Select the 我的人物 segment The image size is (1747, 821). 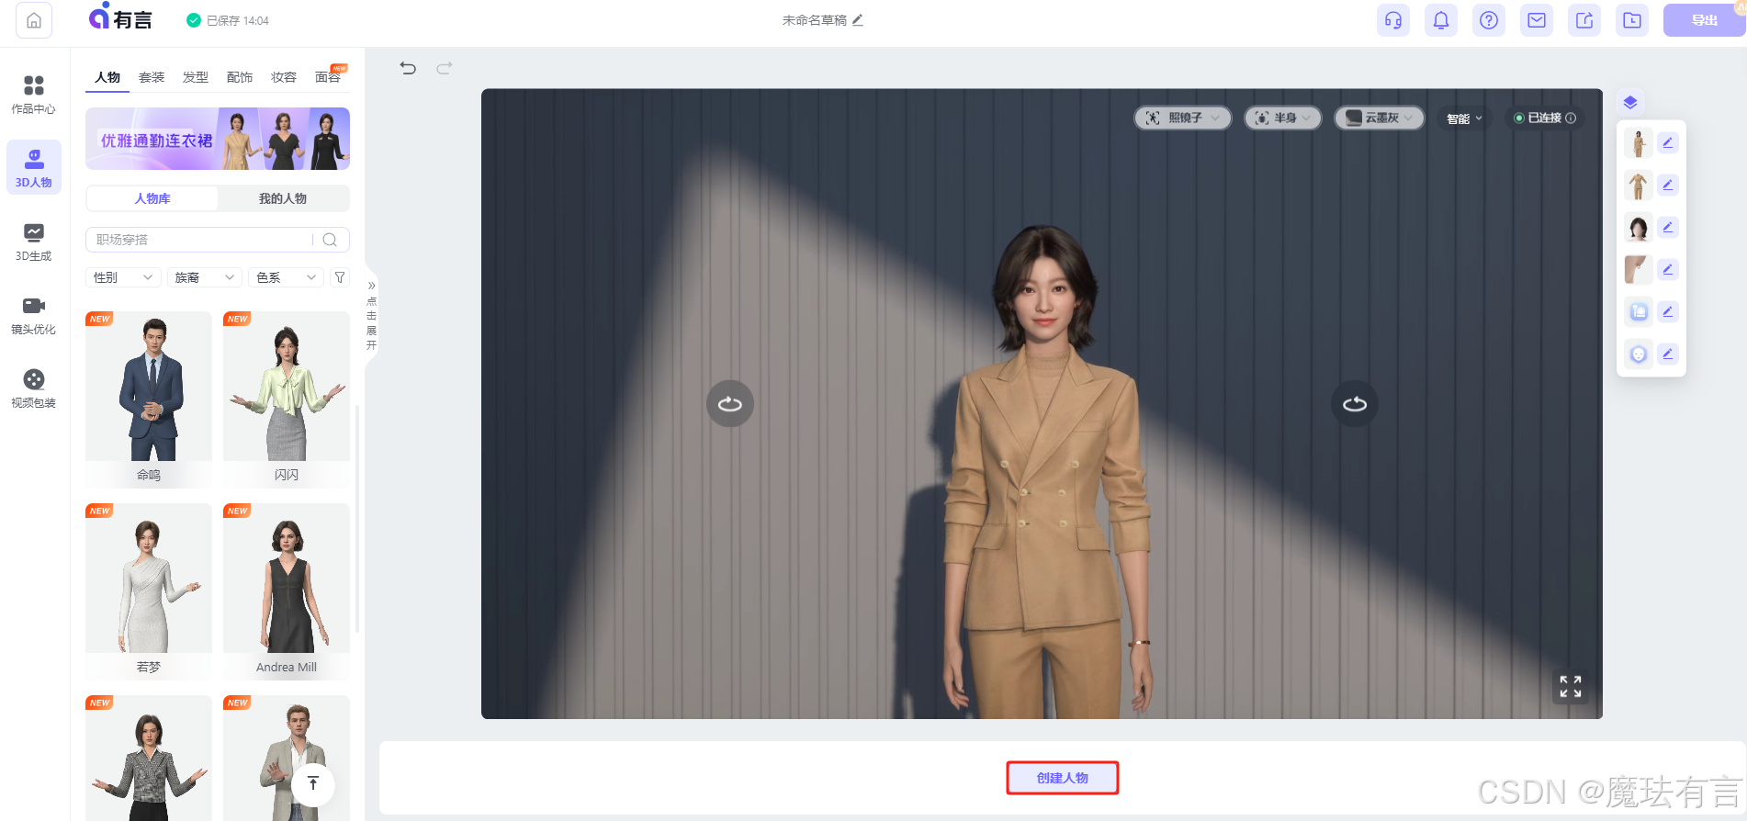(283, 198)
